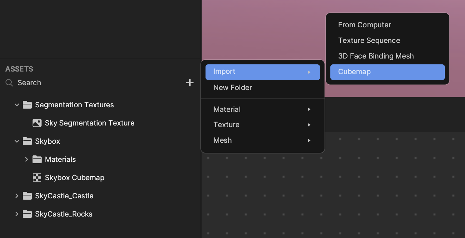Open the Material submenu arrow
The width and height of the screenshot is (465, 238).
309,109
